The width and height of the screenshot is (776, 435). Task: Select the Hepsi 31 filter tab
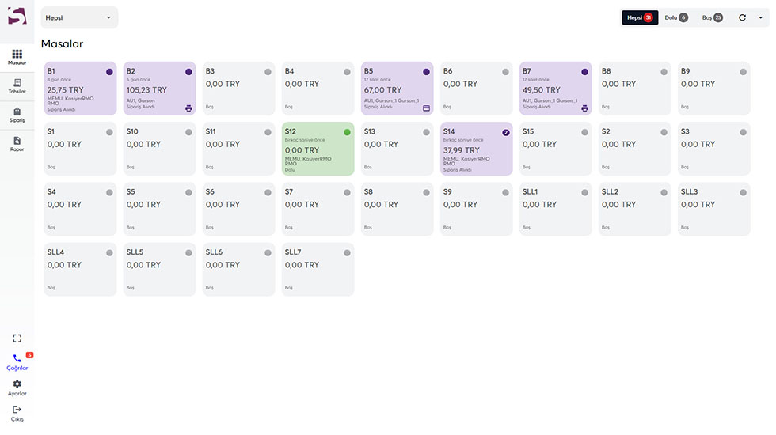click(640, 17)
